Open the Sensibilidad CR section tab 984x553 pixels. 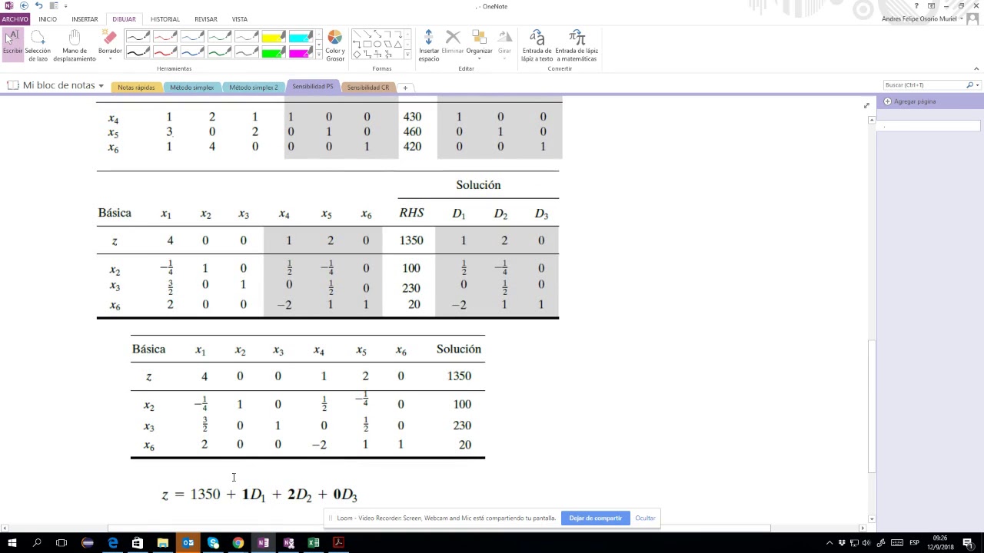point(367,88)
